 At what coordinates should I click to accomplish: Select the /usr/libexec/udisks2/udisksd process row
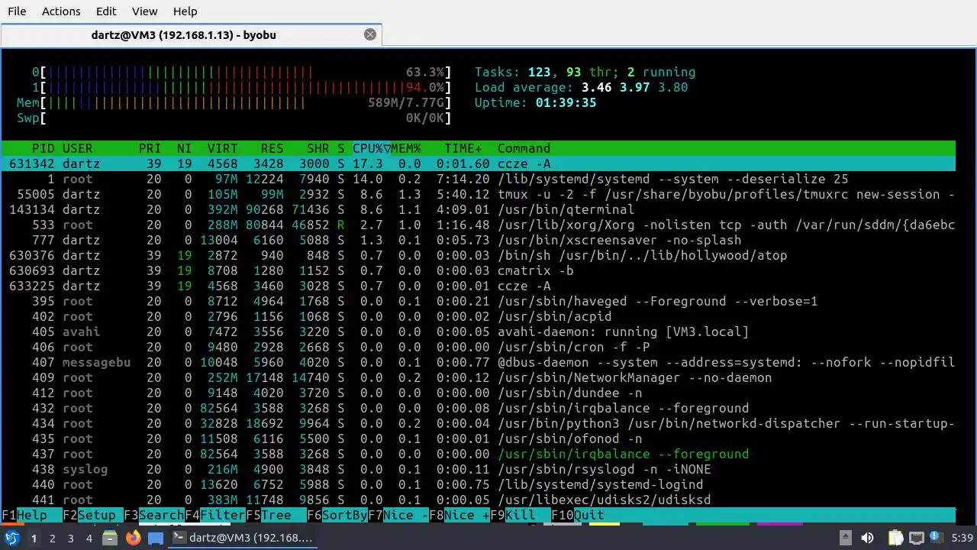(x=479, y=500)
